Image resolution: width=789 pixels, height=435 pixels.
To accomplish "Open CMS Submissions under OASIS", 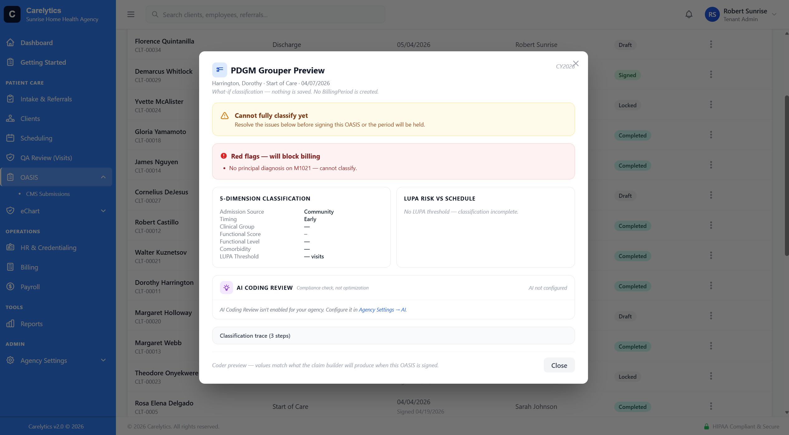I will (48, 194).
